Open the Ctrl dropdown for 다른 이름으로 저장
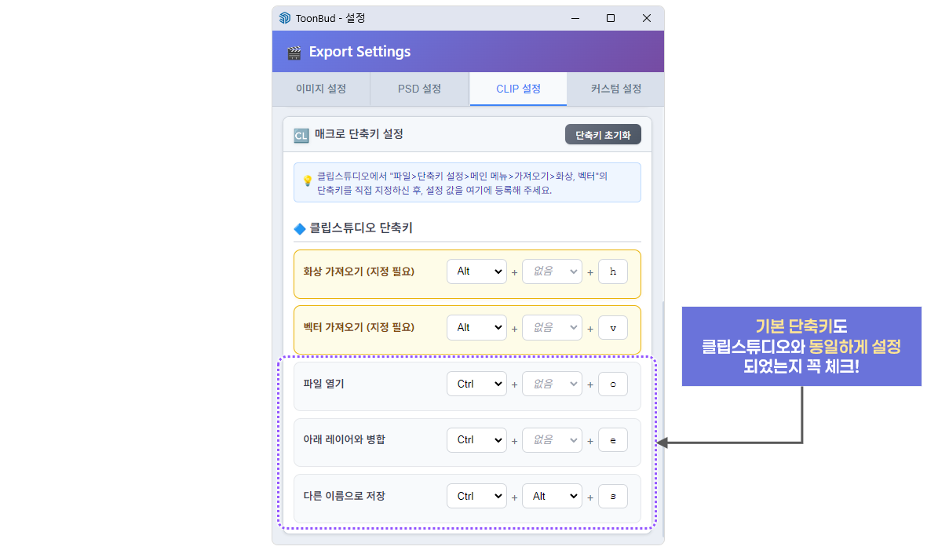Viewport: 938px width, 550px height. 476,495
